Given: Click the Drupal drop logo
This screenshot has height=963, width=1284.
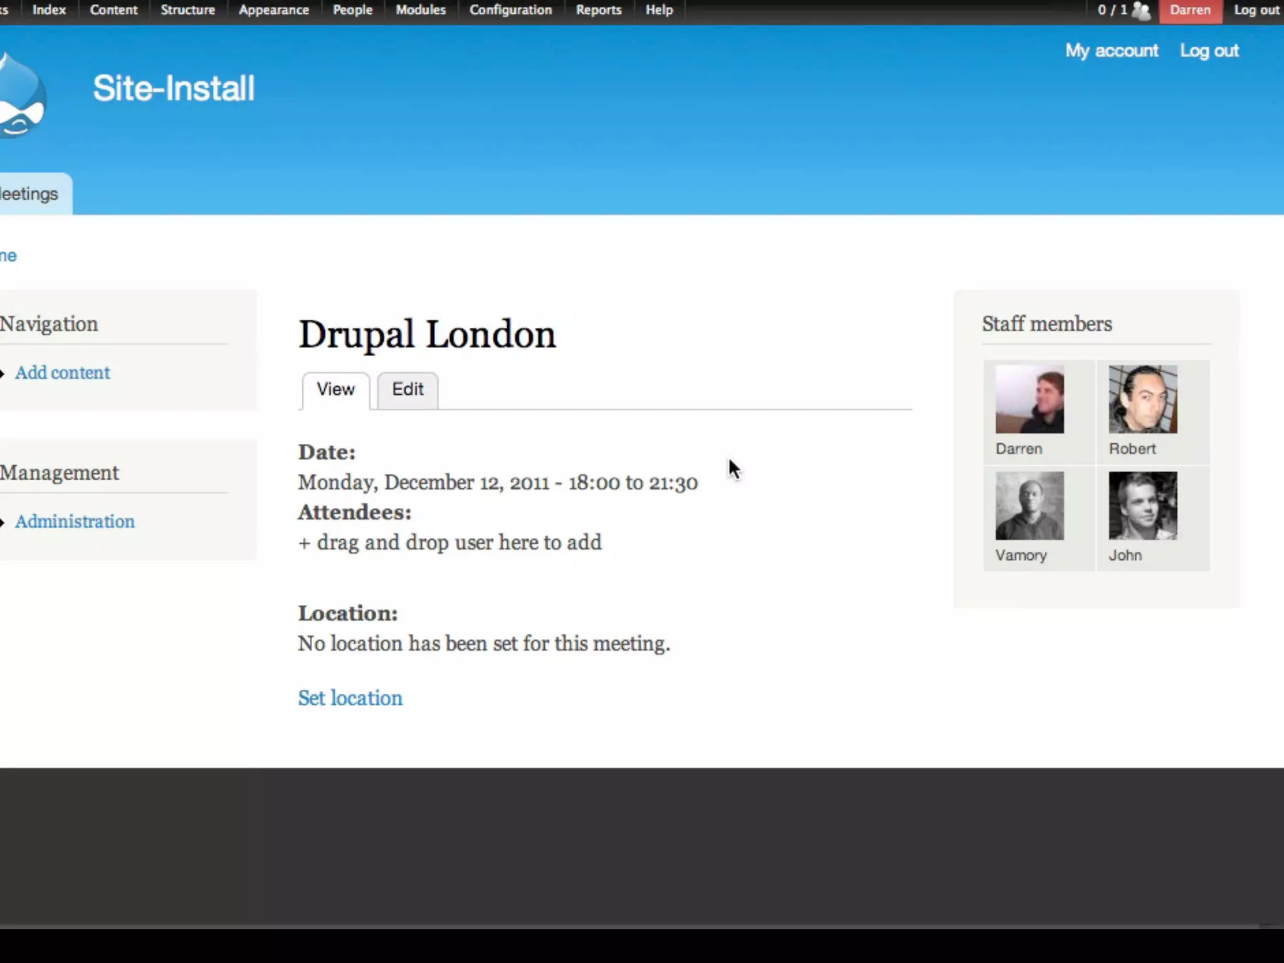Looking at the screenshot, I should coord(22,95).
